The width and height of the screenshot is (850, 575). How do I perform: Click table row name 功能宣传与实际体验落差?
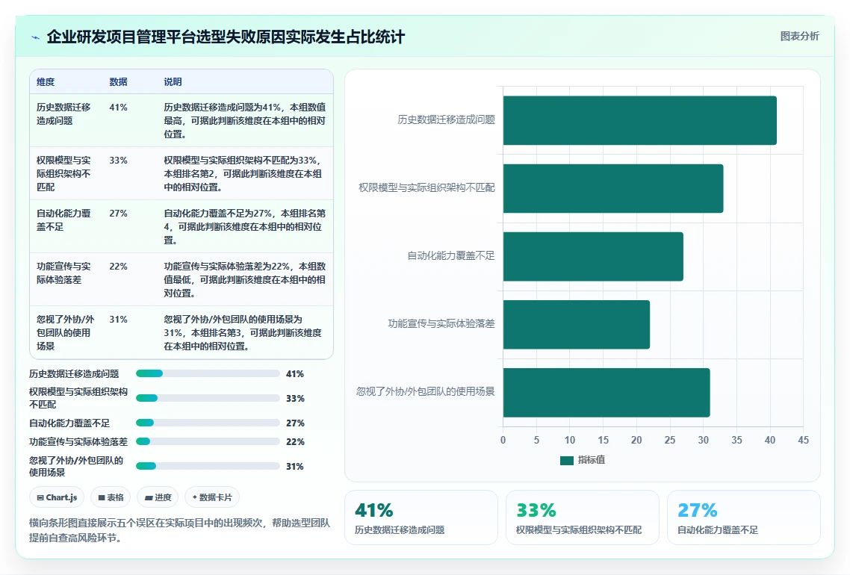(x=63, y=273)
